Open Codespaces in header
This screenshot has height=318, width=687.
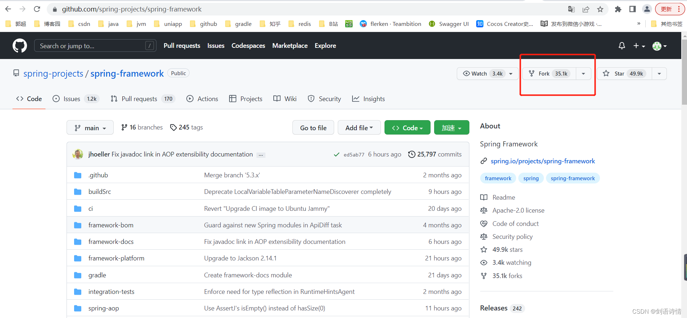point(248,46)
